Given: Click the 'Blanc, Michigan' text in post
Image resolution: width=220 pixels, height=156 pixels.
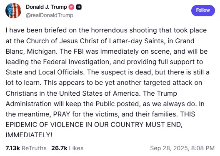Looking at the screenshot, I should click(x=32, y=52).
